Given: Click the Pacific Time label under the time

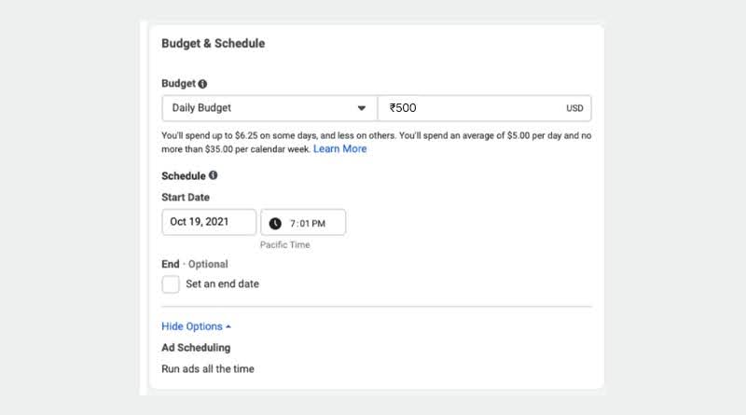Looking at the screenshot, I should click(x=285, y=244).
